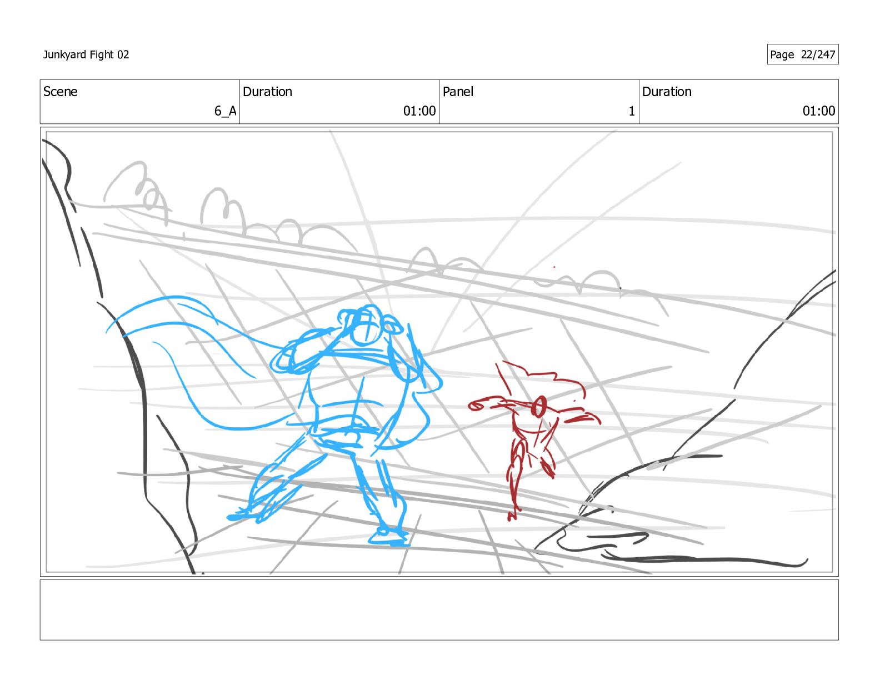Viewport: 880px width, 680px height.
Task: Click the empty notes box below the panel
Action: point(439,610)
